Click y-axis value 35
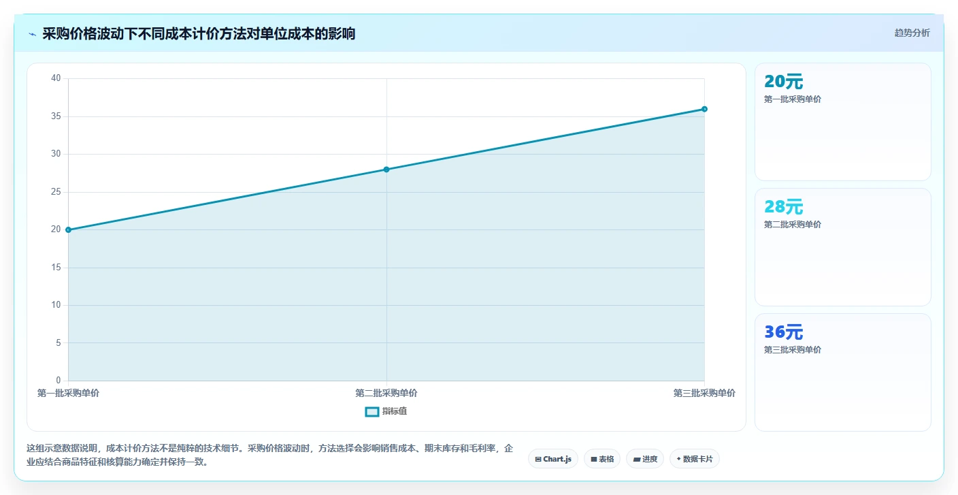 pyautogui.click(x=56, y=116)
